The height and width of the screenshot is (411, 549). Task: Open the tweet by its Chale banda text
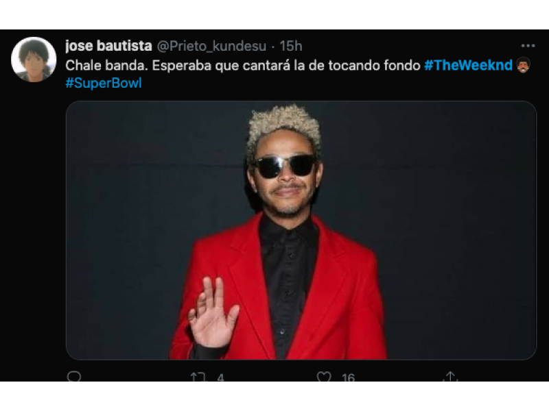coord(243,65)
